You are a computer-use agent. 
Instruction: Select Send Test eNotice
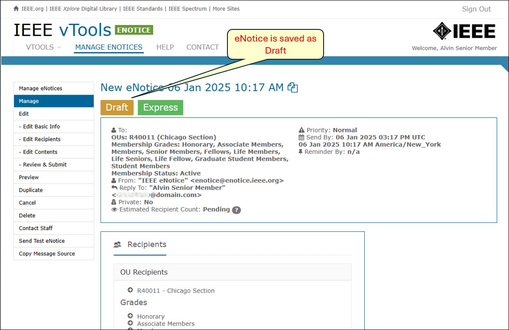click(54, 241)
